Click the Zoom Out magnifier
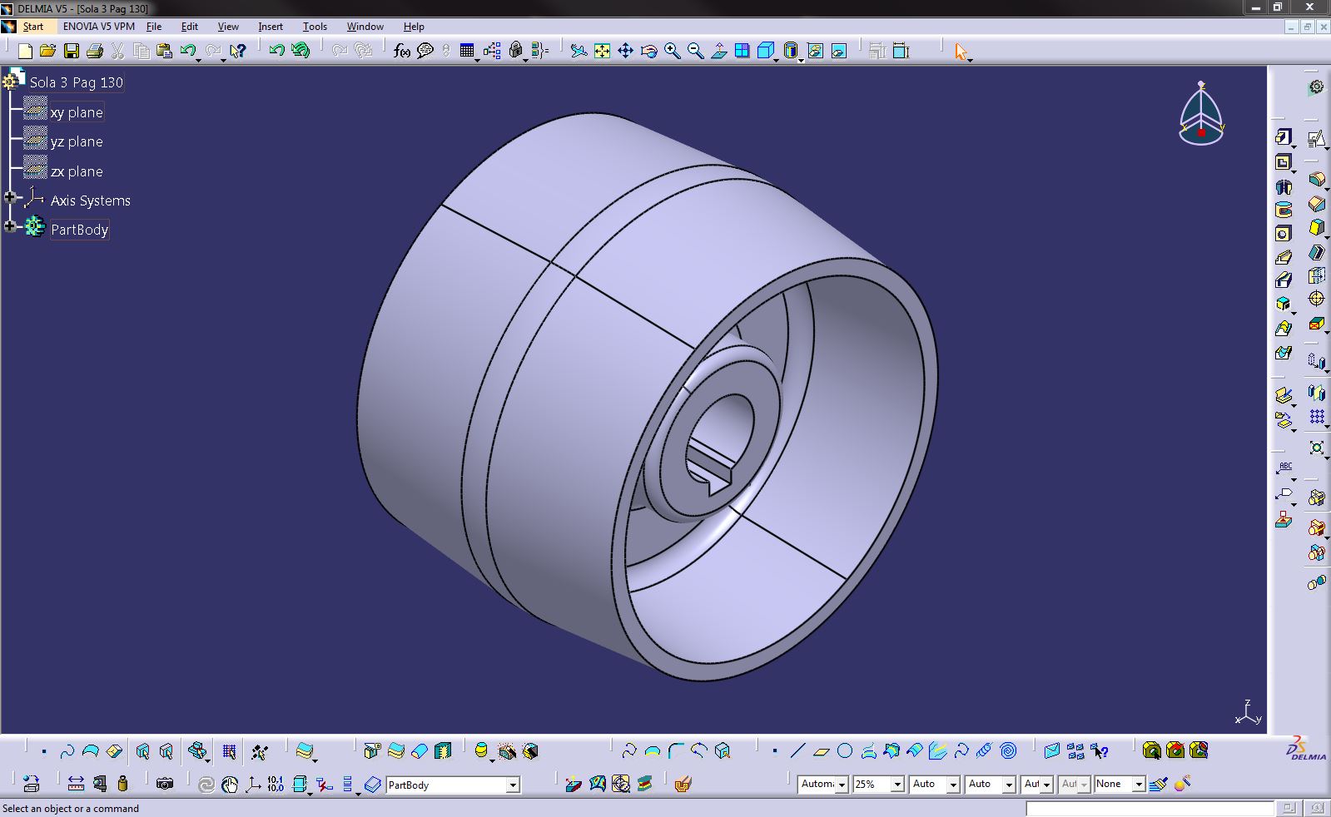 [695, 51]
